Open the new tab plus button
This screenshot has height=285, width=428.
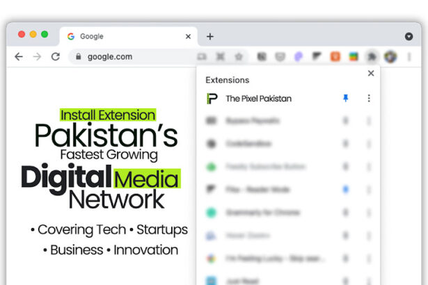tap(209, 36)
